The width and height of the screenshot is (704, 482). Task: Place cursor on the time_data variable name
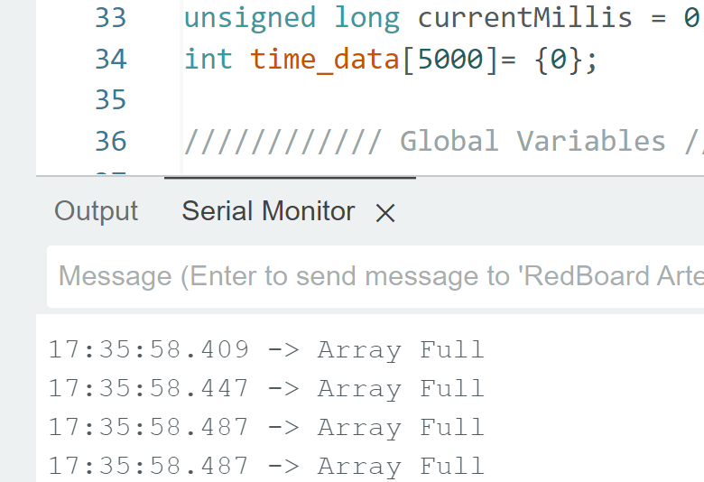[325, 60]
